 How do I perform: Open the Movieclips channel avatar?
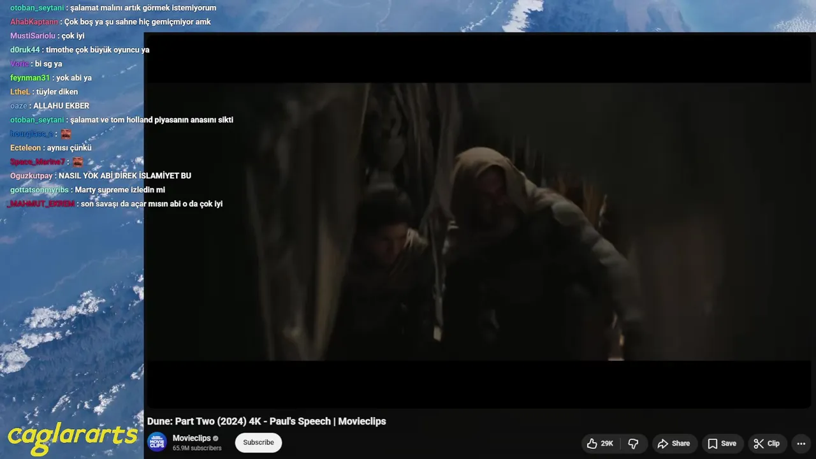(157, 442)
